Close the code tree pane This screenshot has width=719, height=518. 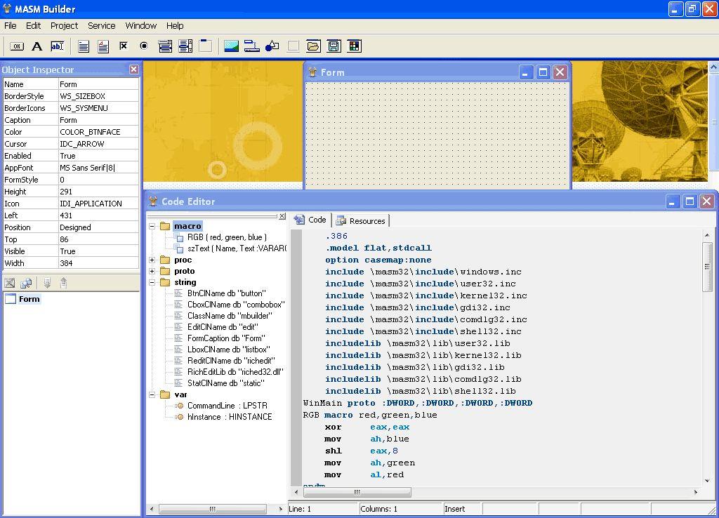click(282, 216)
